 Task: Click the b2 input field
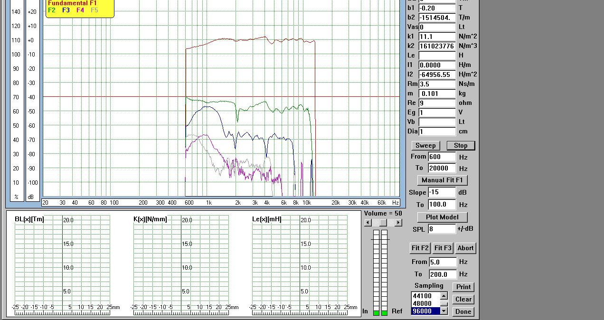click(437, 18)
